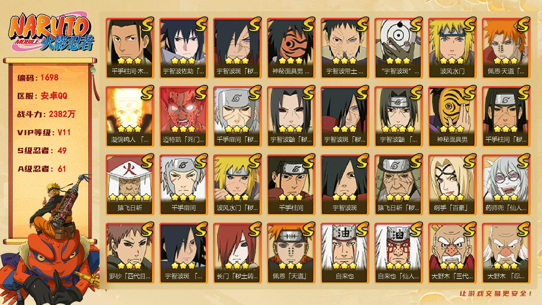Select the 千手柱间·木 card in the top left
This screenshot has height=305, width=542.
tap(130, 48)
